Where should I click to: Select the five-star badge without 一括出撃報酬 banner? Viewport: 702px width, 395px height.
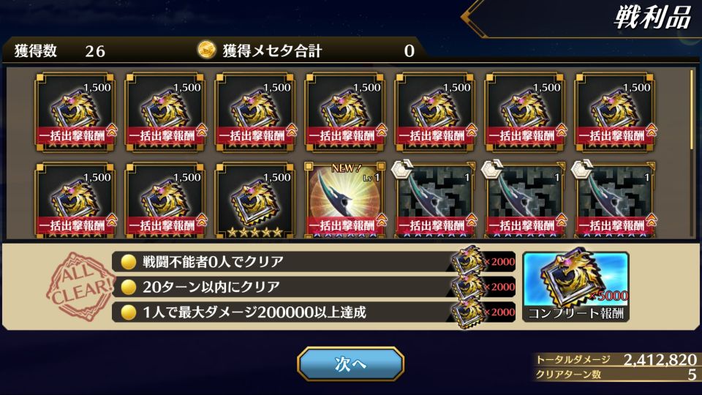[x=254, y=200]
